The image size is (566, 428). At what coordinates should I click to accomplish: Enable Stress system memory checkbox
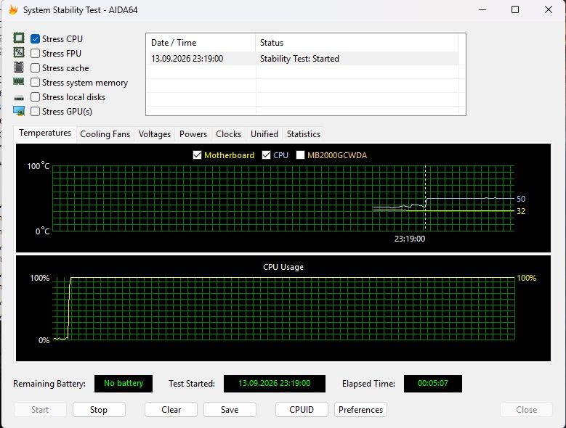click(x=35, y=83)
